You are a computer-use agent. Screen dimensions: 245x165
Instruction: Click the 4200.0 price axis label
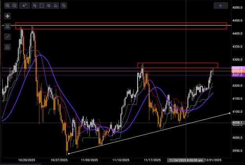point(237,86)
